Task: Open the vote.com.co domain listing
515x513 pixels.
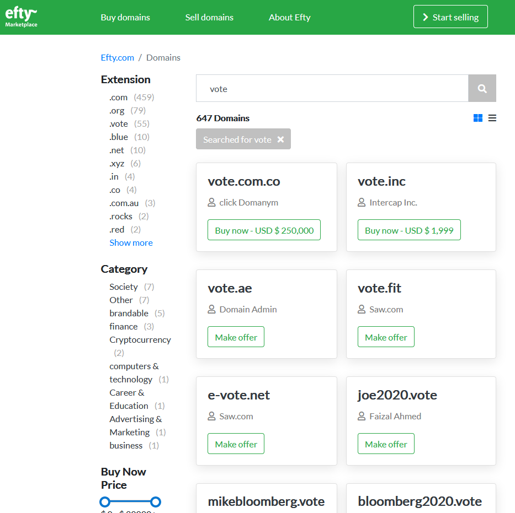Action: click(x=244, y=181)
